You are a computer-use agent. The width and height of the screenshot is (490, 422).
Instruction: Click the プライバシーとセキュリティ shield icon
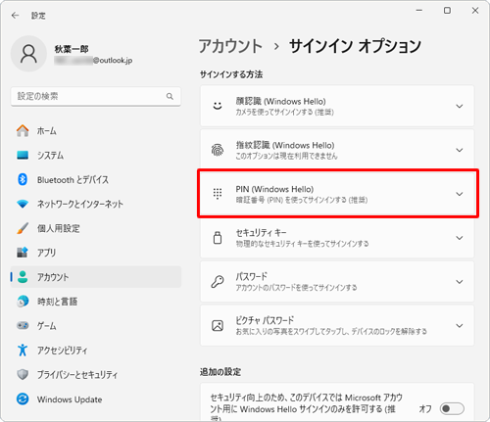point(23,374)
